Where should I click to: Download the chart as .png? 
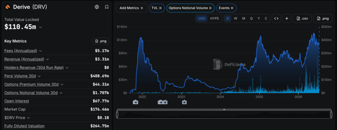point(323,18)
